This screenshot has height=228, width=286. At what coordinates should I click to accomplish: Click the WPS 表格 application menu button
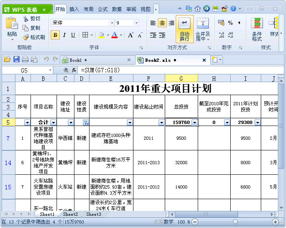tap(26, 9)
